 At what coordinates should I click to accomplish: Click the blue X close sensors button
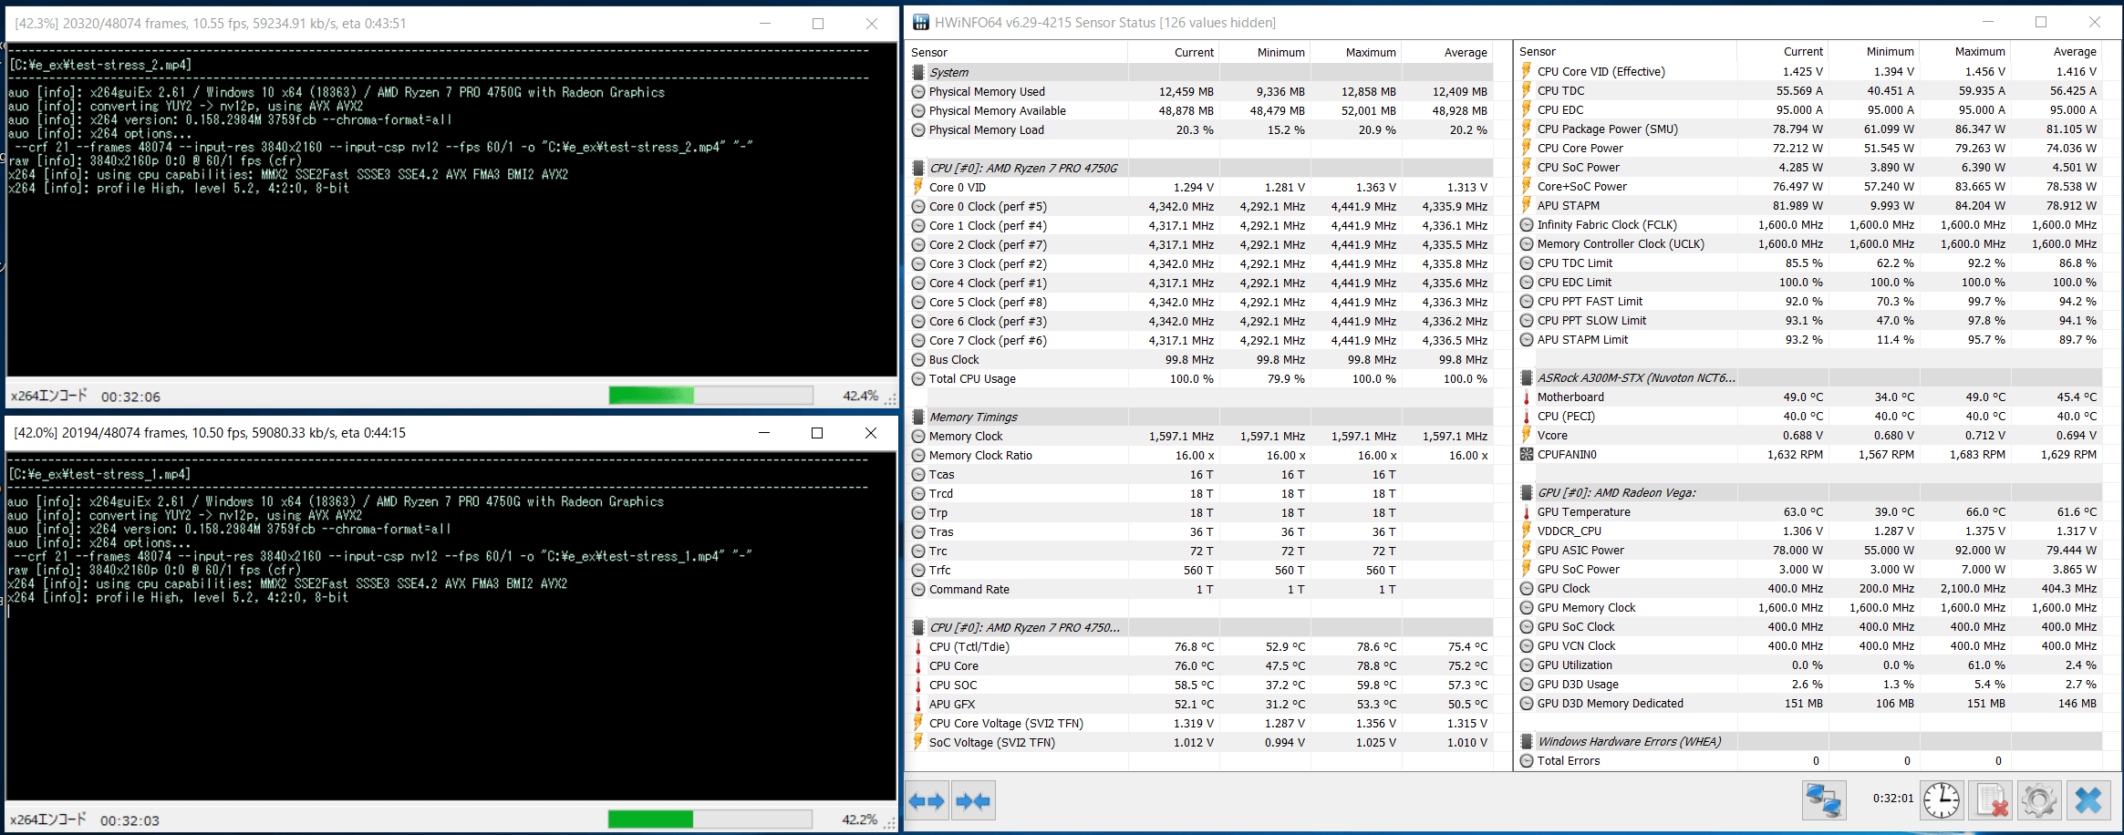pyautogui.click(x=2088, y=801)
